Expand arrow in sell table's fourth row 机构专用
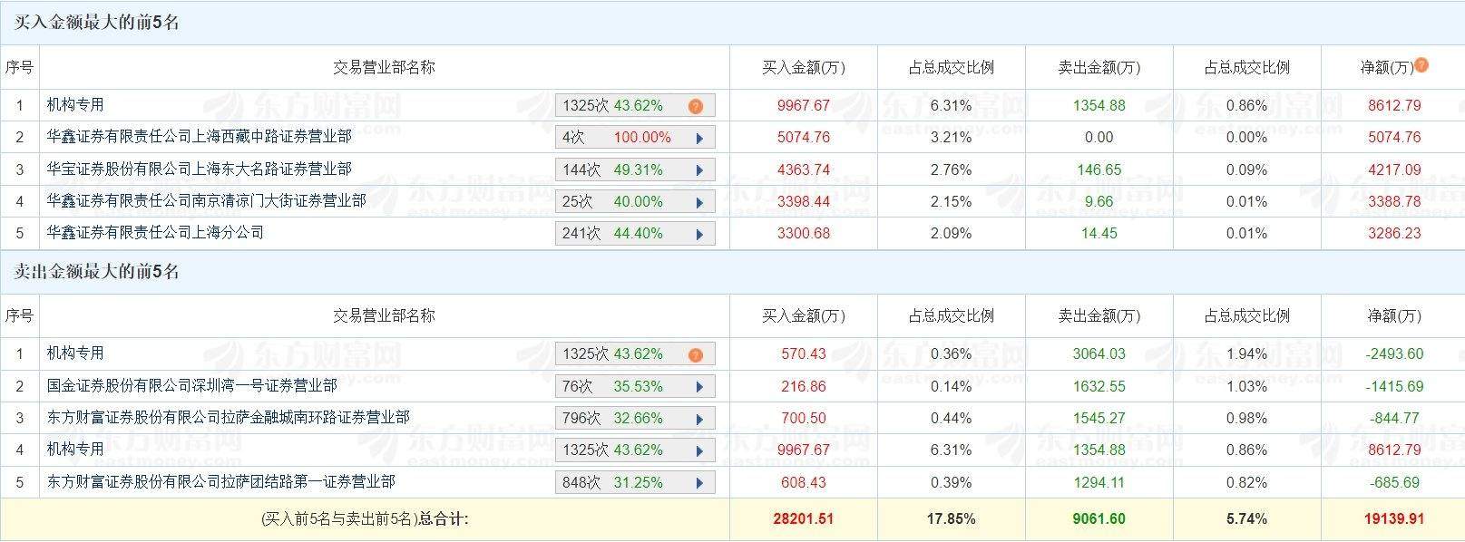1465x542 pixels. (699, 450)
